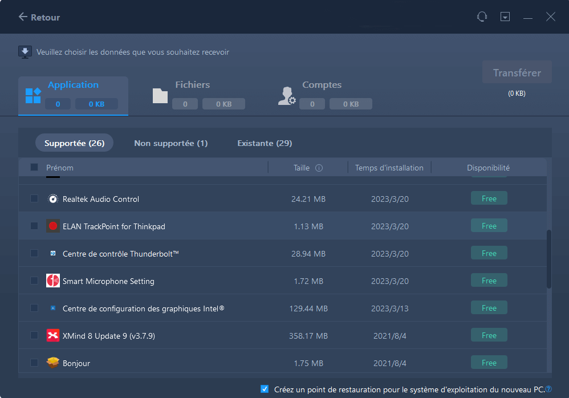This screenshot has height=398, width=569.
Task: Check the Realtek Audio Control row checkbox
Action: tap(34, 198)
